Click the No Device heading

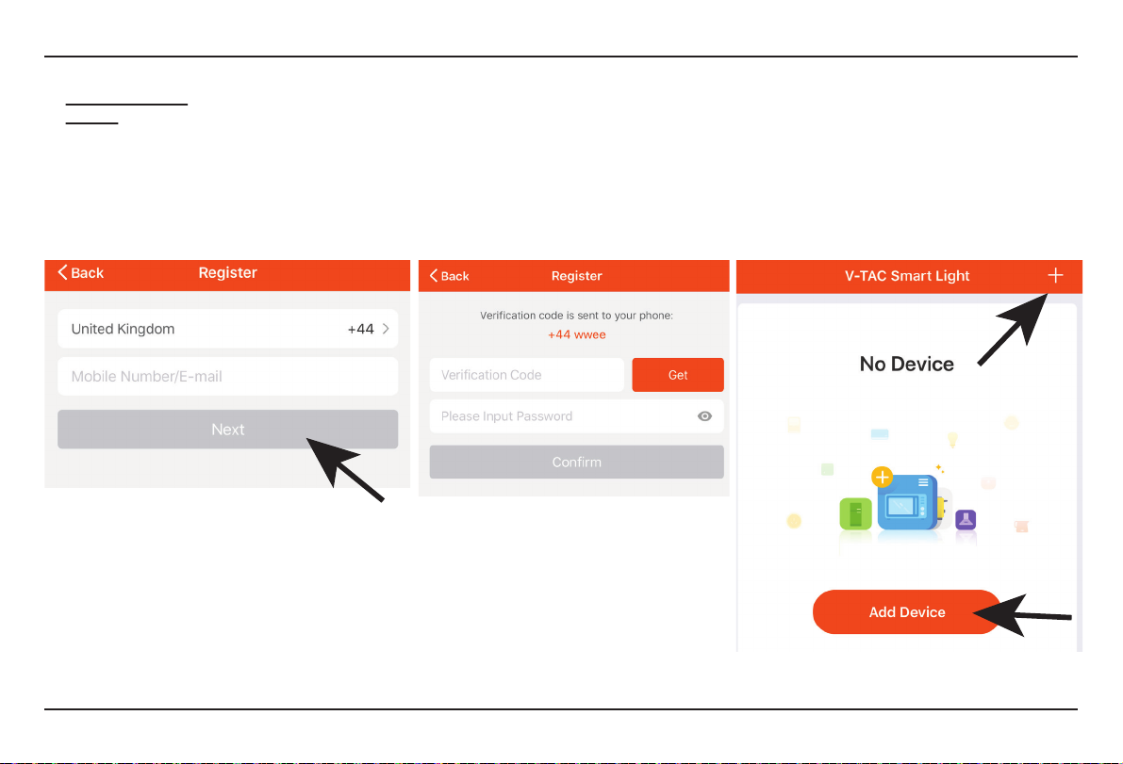pos(907,365)
